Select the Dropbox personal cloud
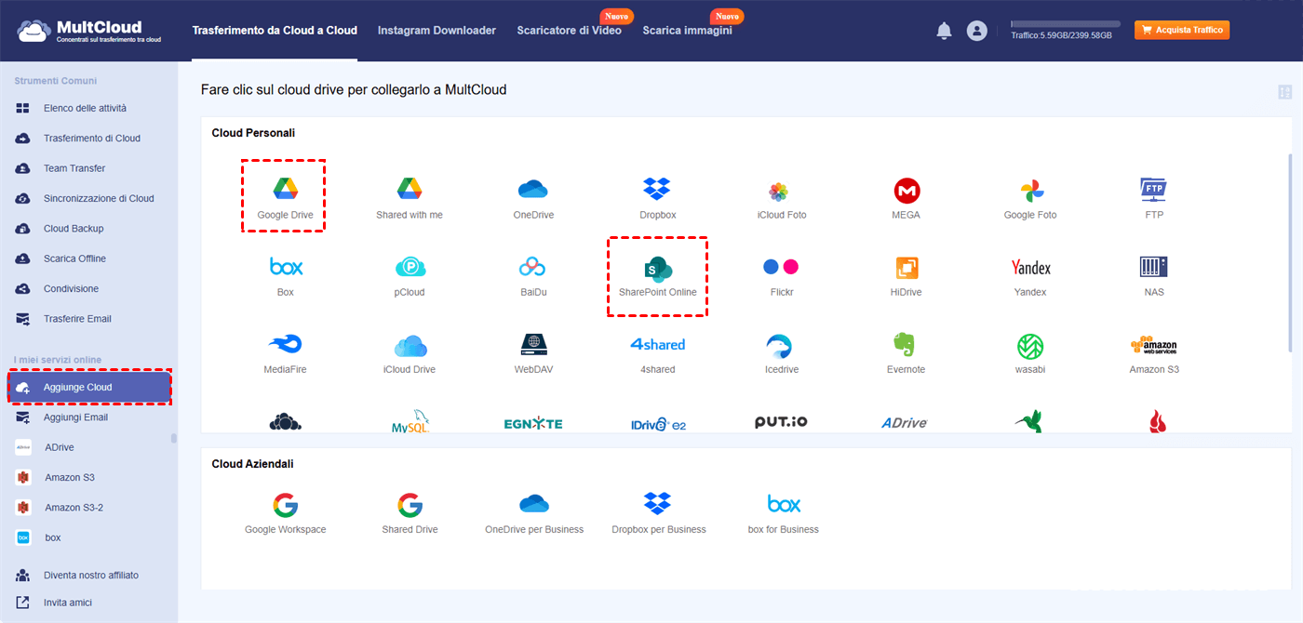Image resolution: width=1303 pixels, height=623 pixels. 657,189
